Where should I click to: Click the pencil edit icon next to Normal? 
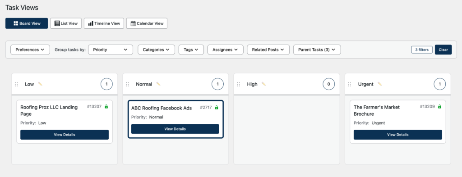pyautogui.click(x=158, y=84)
